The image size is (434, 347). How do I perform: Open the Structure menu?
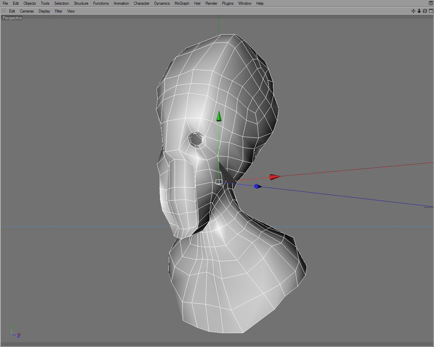click(x=81, y=3)
